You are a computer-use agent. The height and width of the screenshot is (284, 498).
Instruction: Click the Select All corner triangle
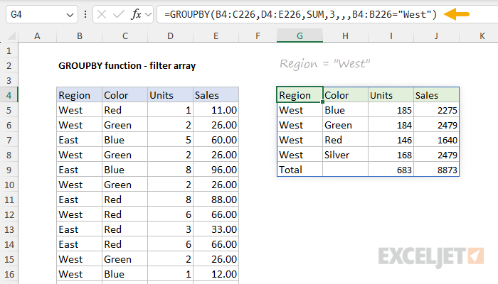click(12, 36)
